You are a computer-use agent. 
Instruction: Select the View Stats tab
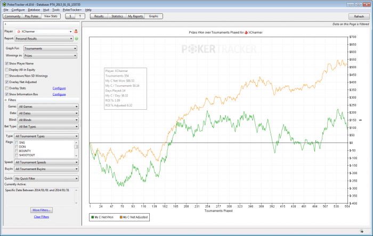[x=51, y=16]
